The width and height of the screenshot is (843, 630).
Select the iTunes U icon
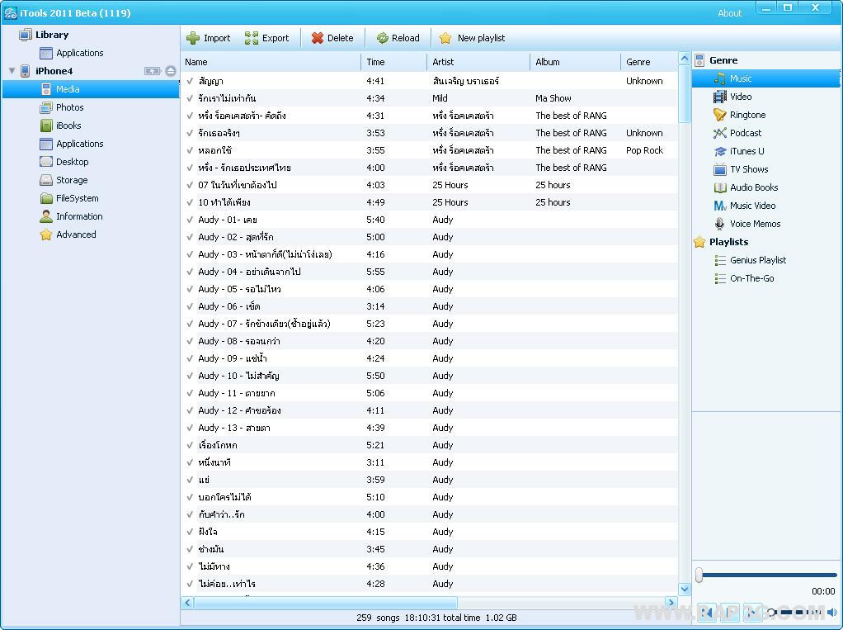pos(720,151)
